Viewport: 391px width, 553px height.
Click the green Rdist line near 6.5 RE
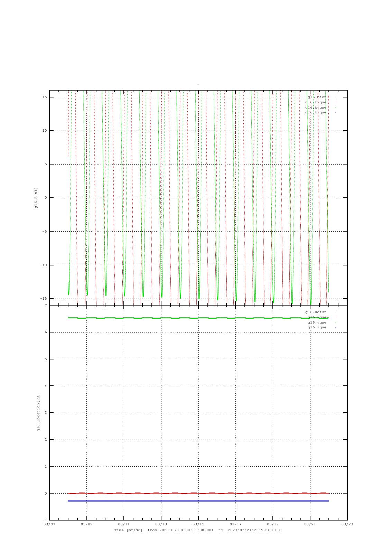click(x=198, y=318)
